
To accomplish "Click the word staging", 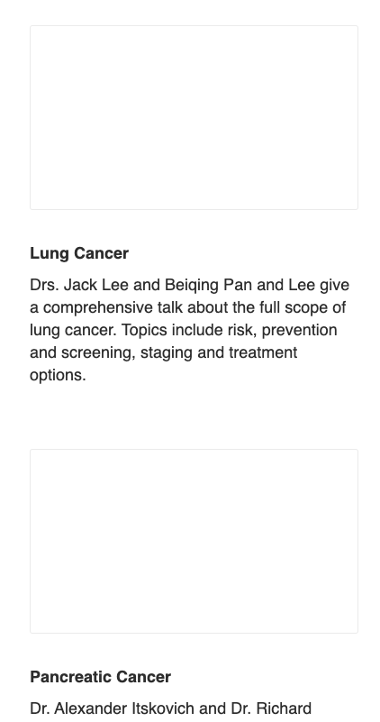I will tap(166, 352).
